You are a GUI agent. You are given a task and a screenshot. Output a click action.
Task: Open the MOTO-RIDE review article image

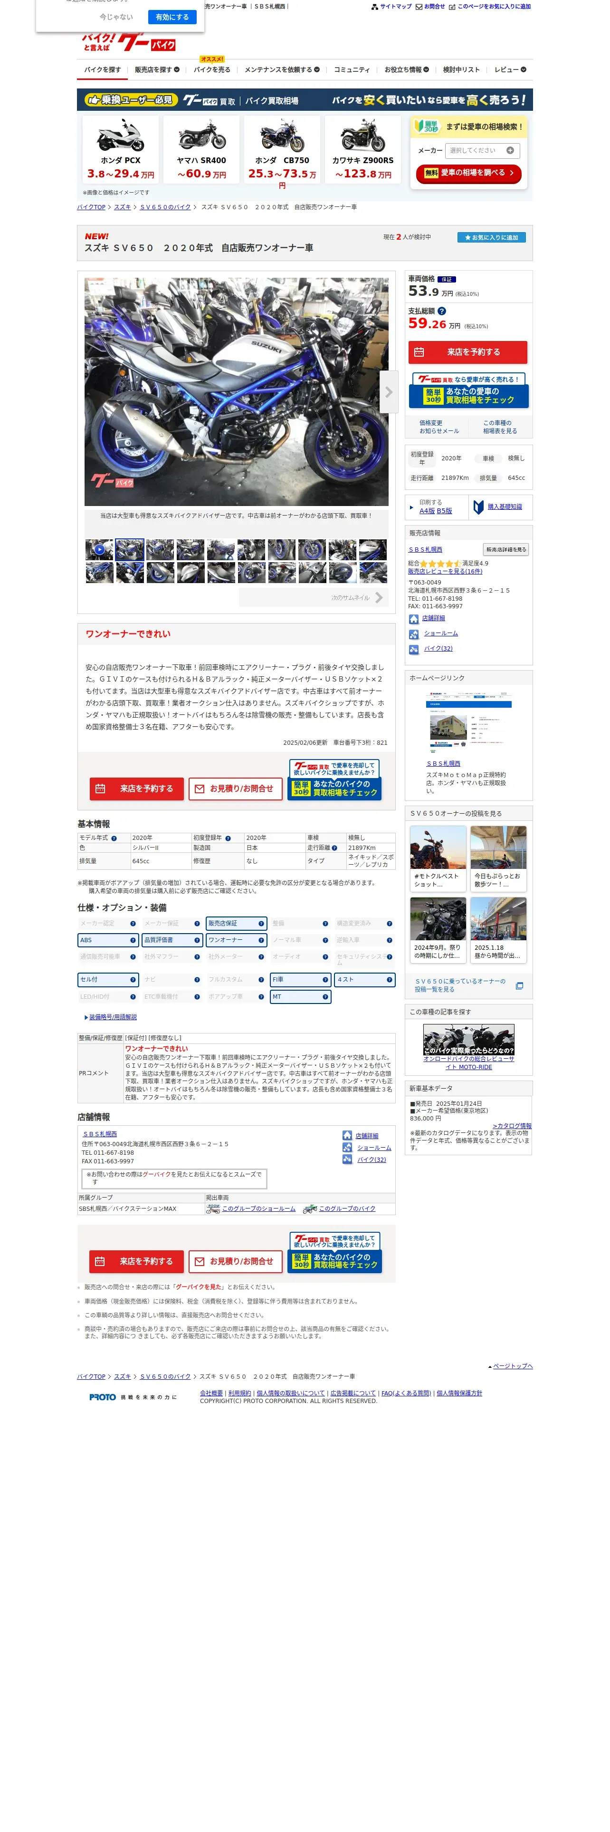point(469,1041)
